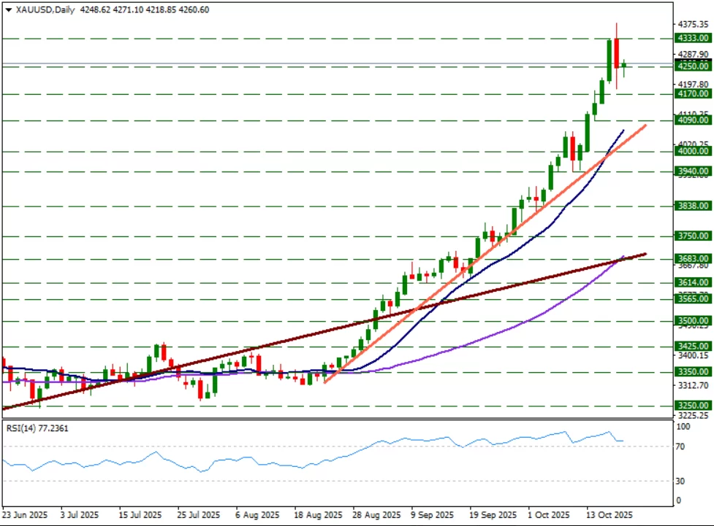Click the 3500.00 level label
This screenshot has width=714, height=526.
(x=691, y=321)
